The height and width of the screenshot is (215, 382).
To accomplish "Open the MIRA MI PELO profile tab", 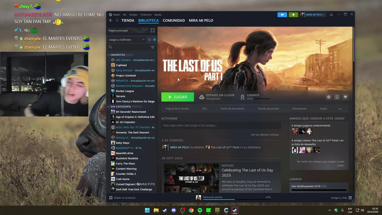I will tap(201, 20).
